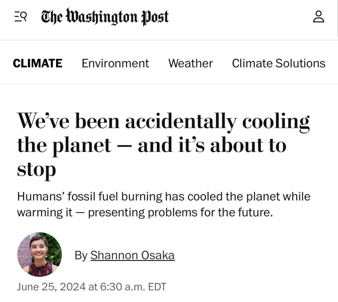The width and height of the screenshot is (338, 302).
Task: Click the "By" label before the author name
Action: click(x=81, y=255)
